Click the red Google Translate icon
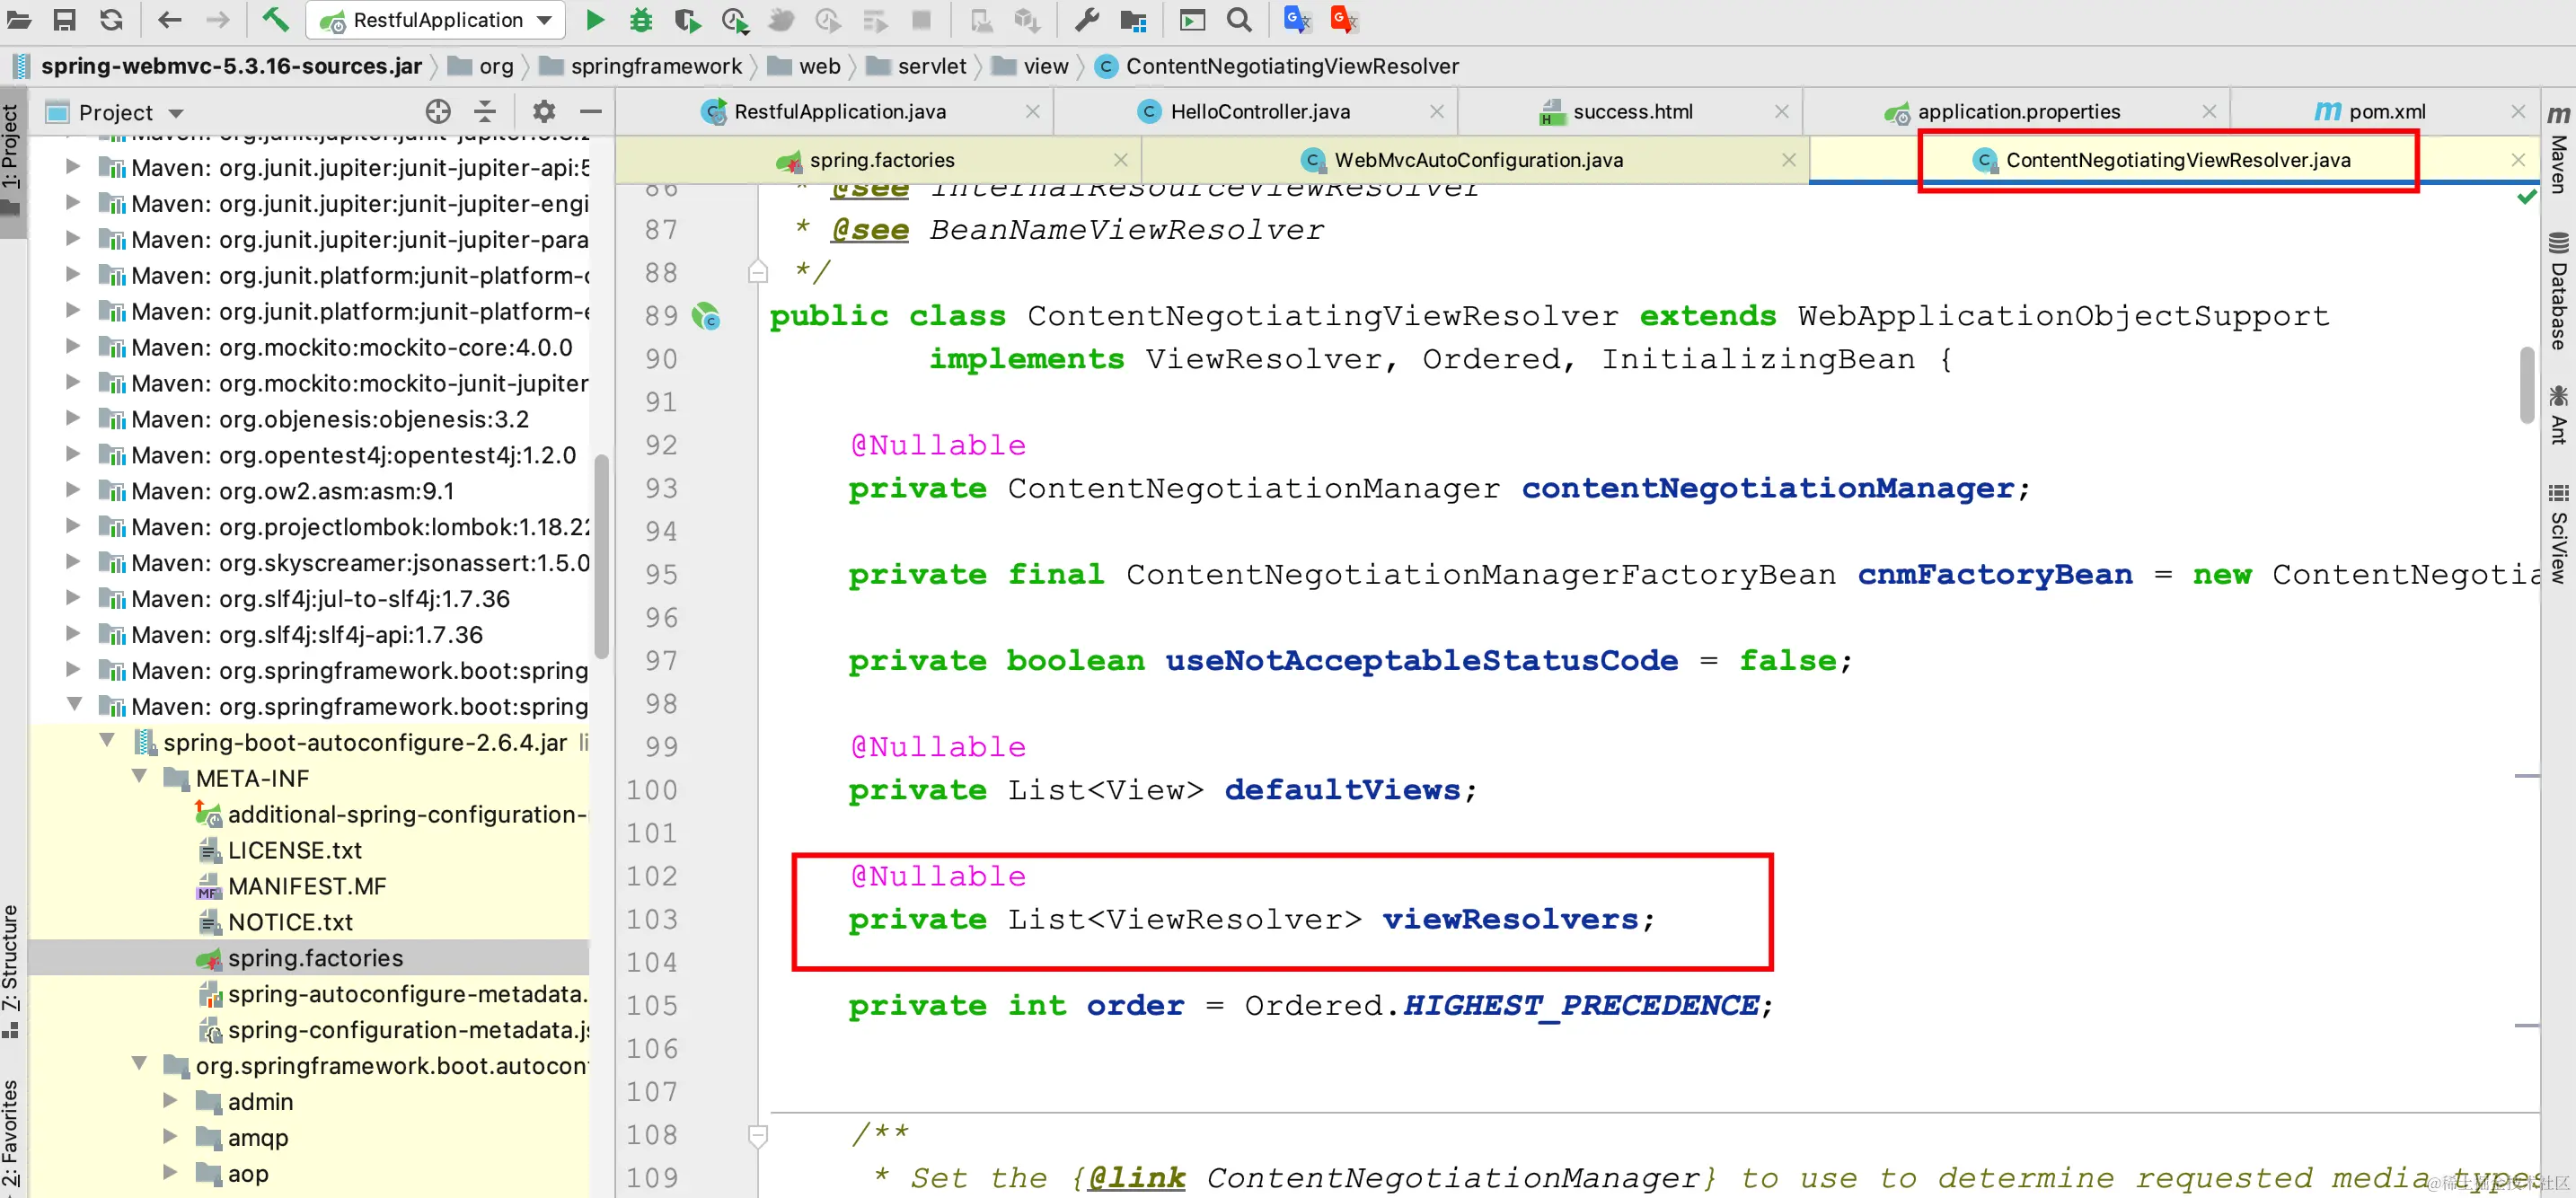 click(1344, 19)
